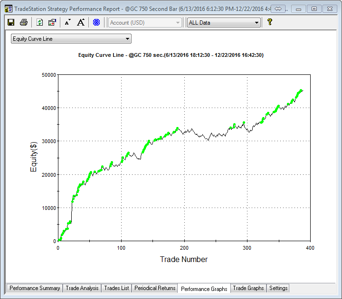Viewport: 342px width, 299px height.
Task: Click the equity chart title text
Action: 171,55
